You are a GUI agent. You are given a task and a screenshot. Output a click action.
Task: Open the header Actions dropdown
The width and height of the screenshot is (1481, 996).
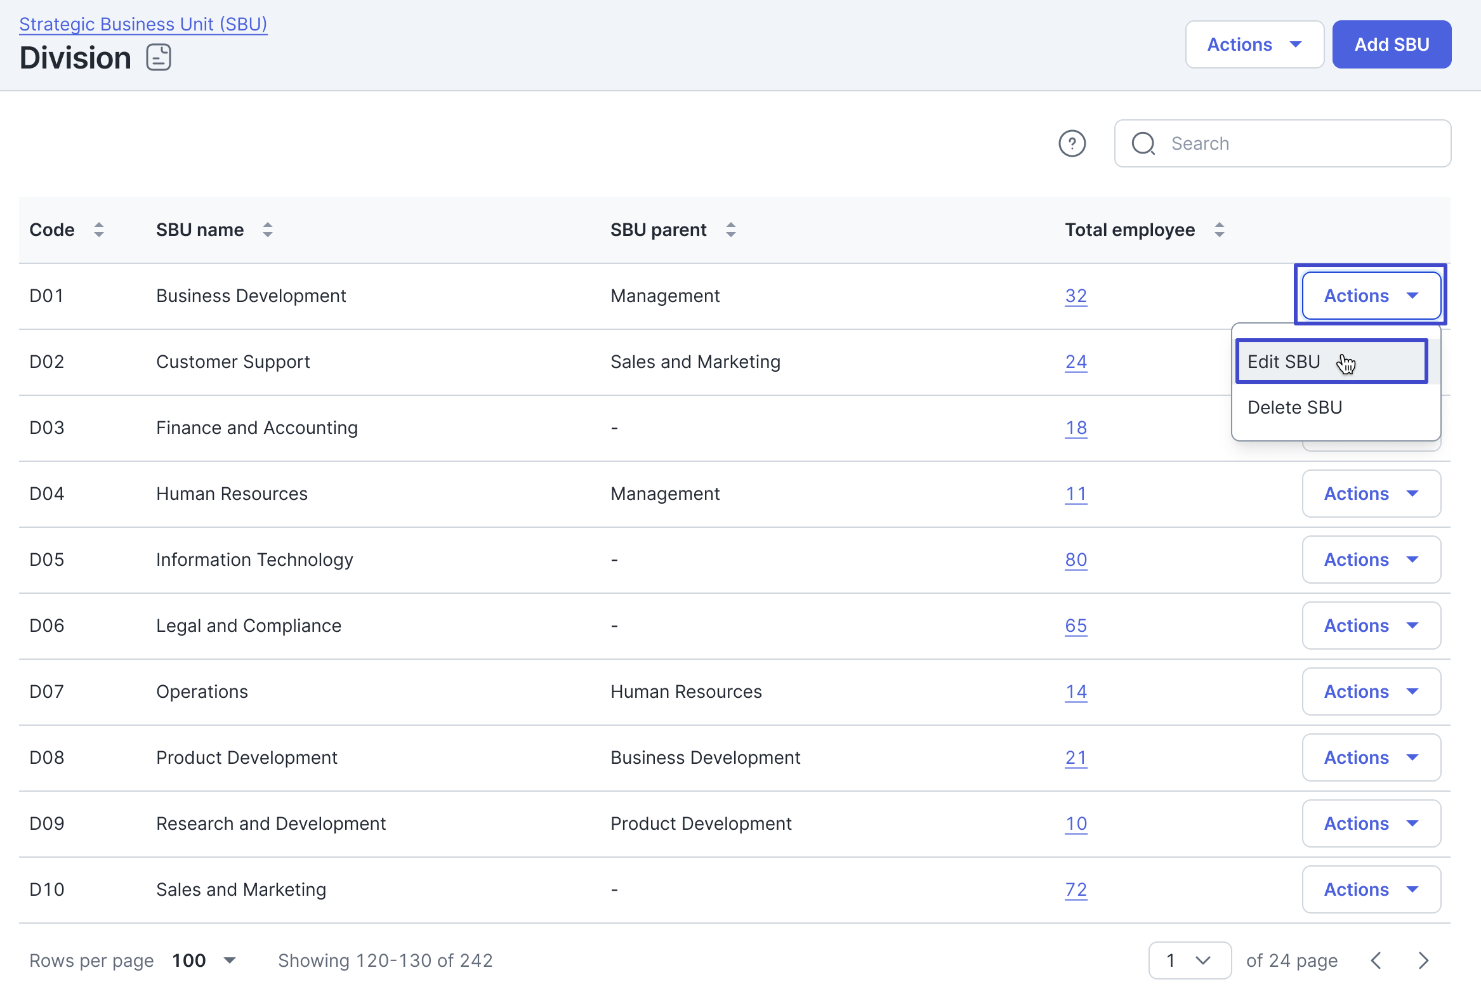pos(1254,44)
